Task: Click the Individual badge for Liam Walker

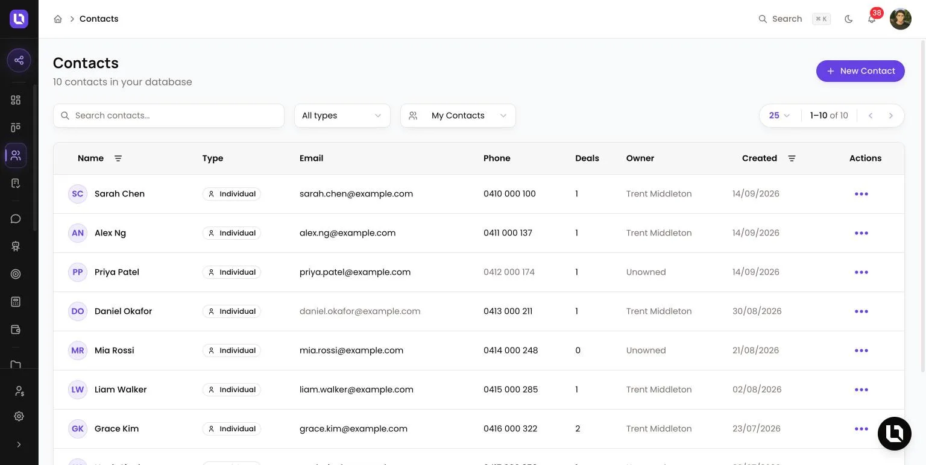Action: pyautogui.click(x=231, y=390)
